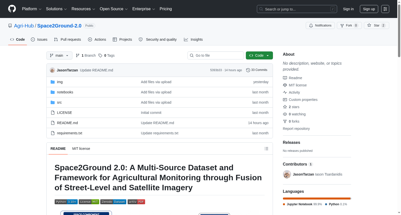Switch to the Actions tab
401x215 pixels.
pyautogui.click(x=97, y=39)
